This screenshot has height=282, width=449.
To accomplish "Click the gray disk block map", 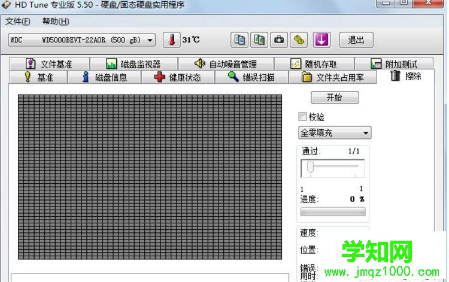I will tap(150, 177).
